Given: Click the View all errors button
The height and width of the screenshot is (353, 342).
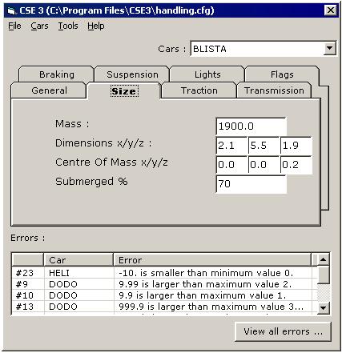Looking at the screenshot, I should [x=283, y=331].
